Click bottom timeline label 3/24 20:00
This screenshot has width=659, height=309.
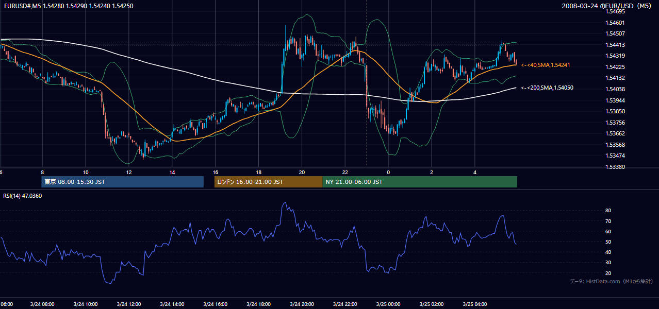(x=302, y=304)
